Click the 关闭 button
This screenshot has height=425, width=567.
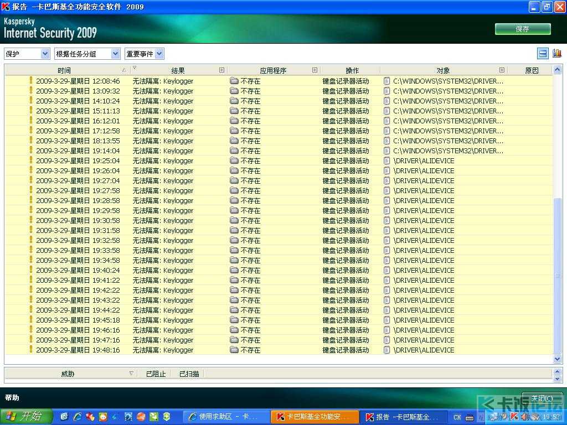pos(542,398)
